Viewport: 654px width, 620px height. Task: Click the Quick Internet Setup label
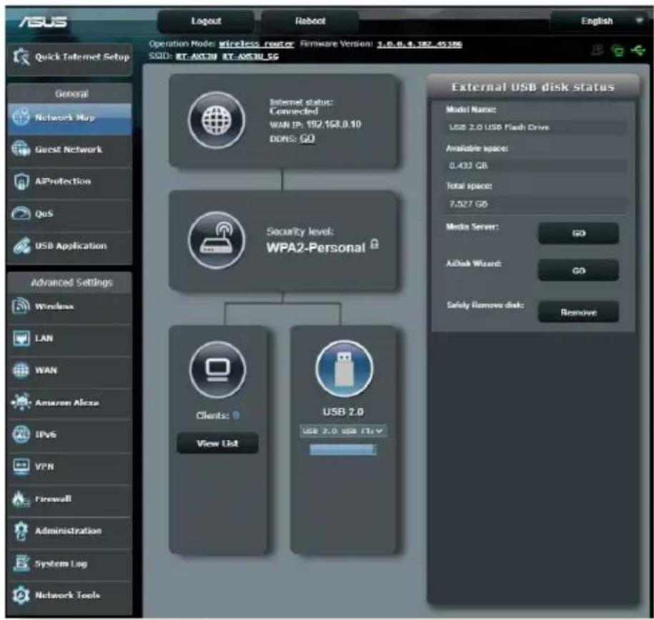(82, 56)
